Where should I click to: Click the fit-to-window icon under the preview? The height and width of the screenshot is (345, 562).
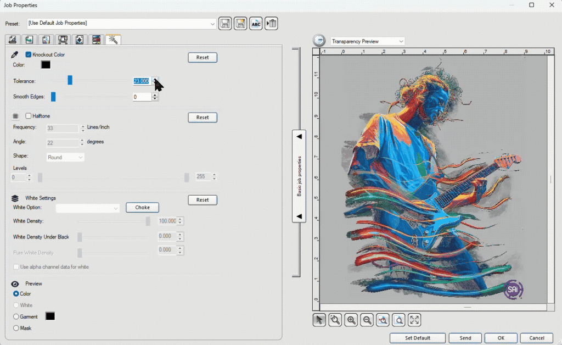pyautogui.click(x=414, y=320)
